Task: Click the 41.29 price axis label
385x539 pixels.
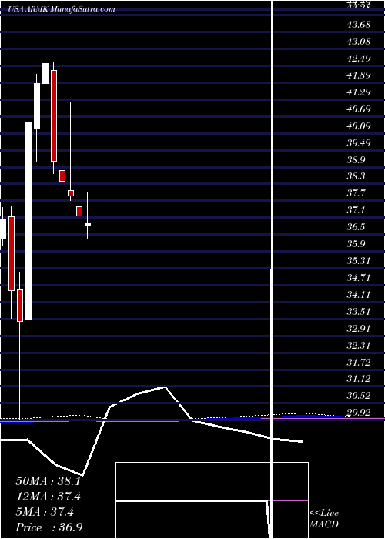Action: [x=358, y=92]
